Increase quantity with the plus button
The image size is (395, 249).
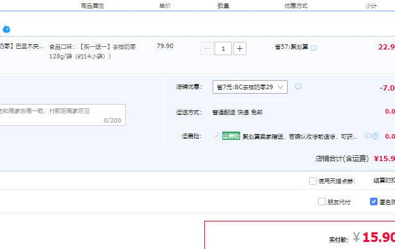240,49
